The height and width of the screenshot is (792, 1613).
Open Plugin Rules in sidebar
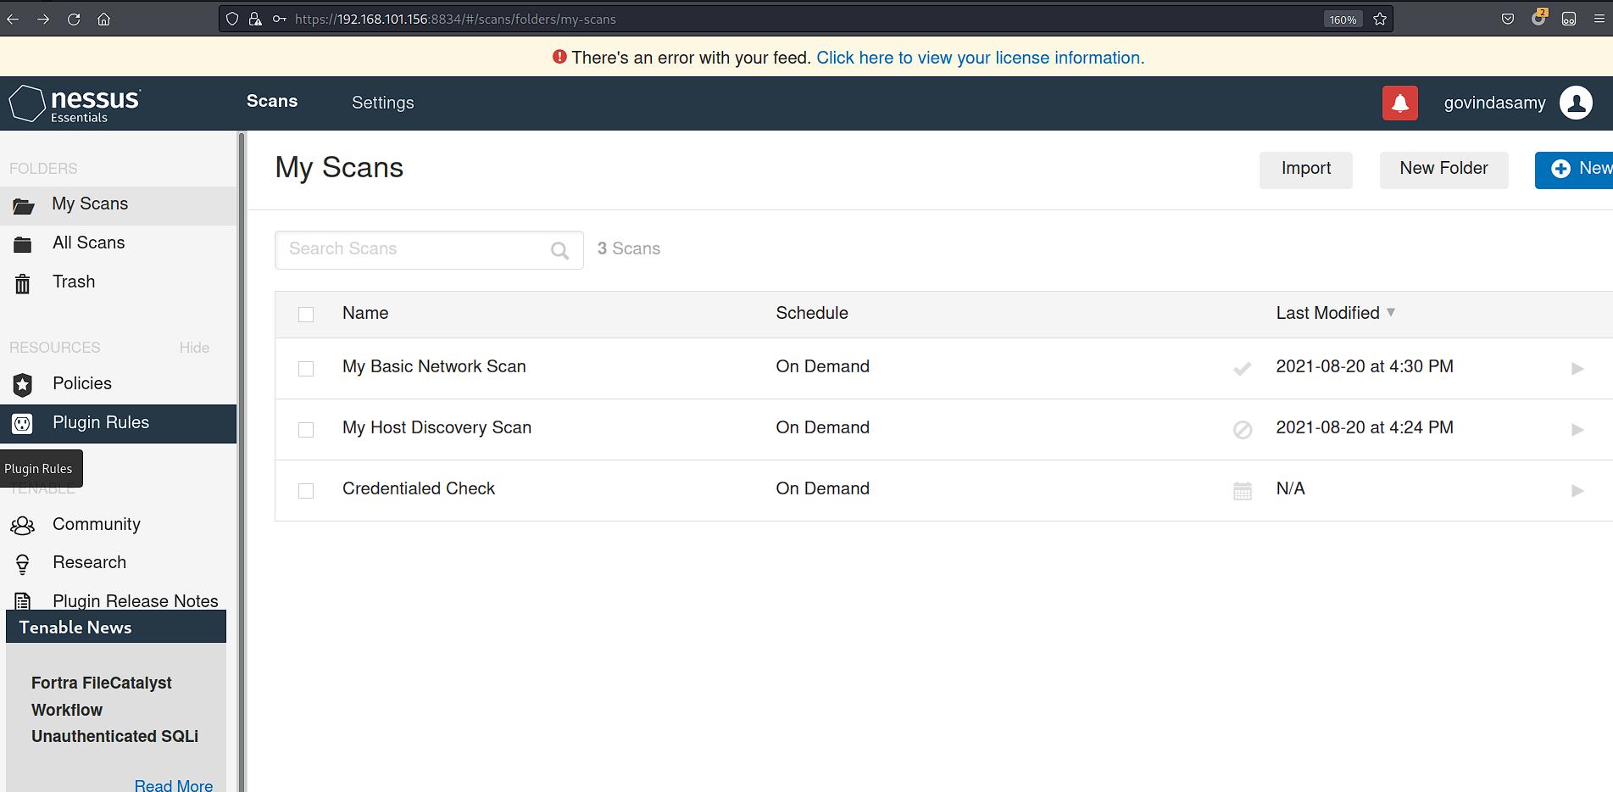(119, 423)
